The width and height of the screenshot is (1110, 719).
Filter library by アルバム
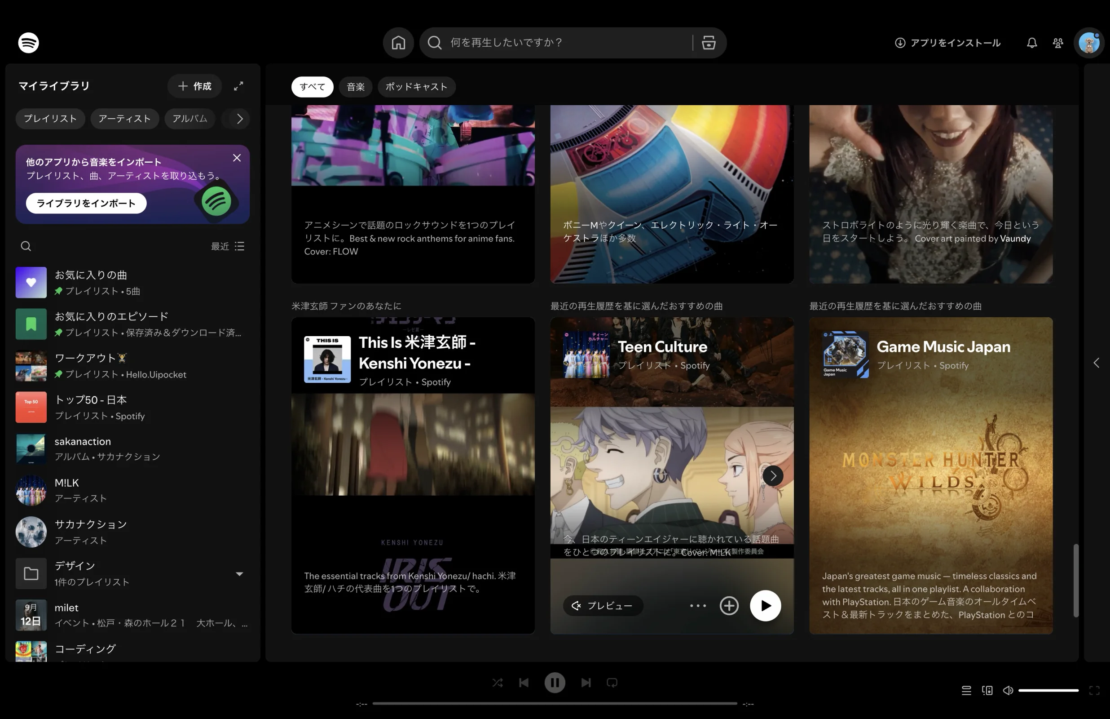[190, 119]
